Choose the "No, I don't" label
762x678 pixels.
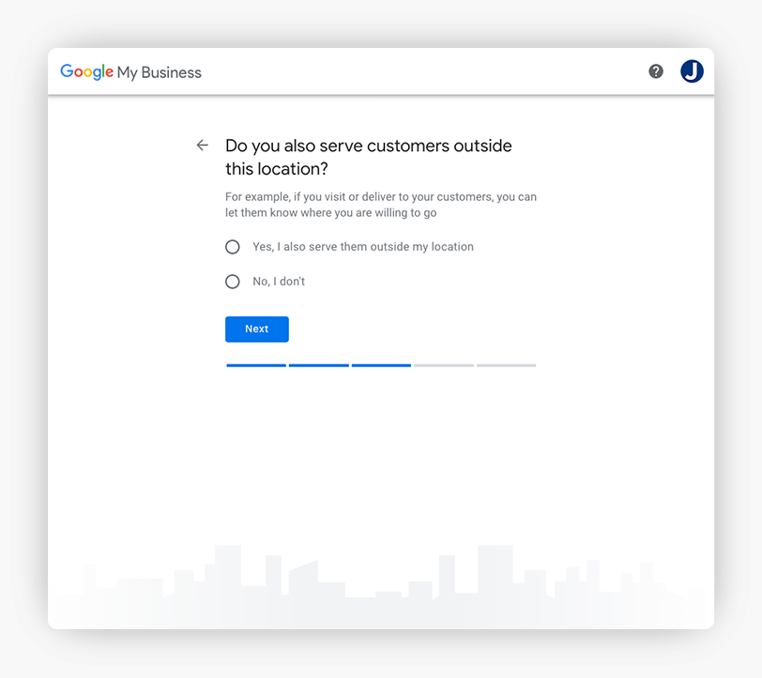tap(279, 282)
